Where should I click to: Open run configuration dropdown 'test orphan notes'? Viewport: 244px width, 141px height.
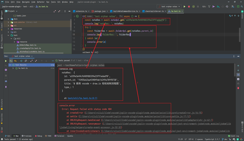pos(169,6)
